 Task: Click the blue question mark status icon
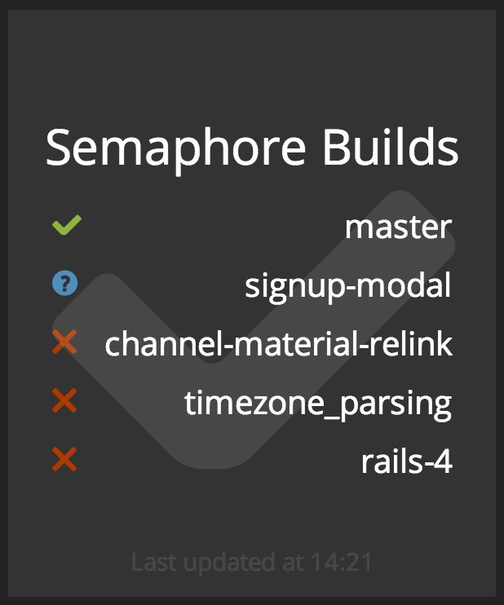[64, 284]
